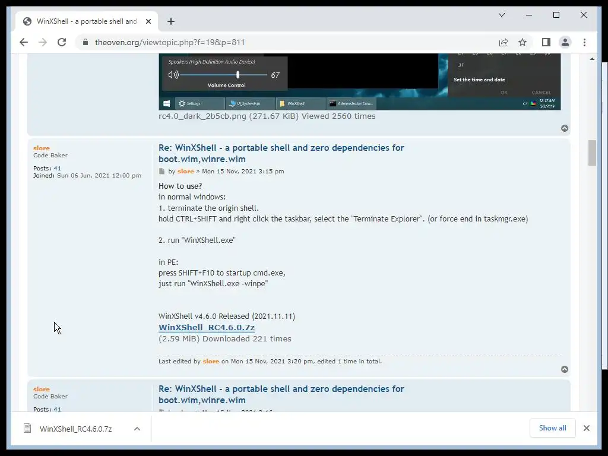Open the How to use post title link
Image resolution: width=608 pixels, height=456 pixels.
click(281, 153)
